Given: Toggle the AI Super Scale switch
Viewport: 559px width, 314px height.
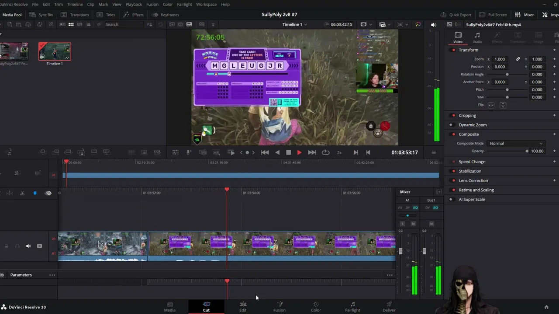Looking at the screenshot, I should [x=451, y=200].
